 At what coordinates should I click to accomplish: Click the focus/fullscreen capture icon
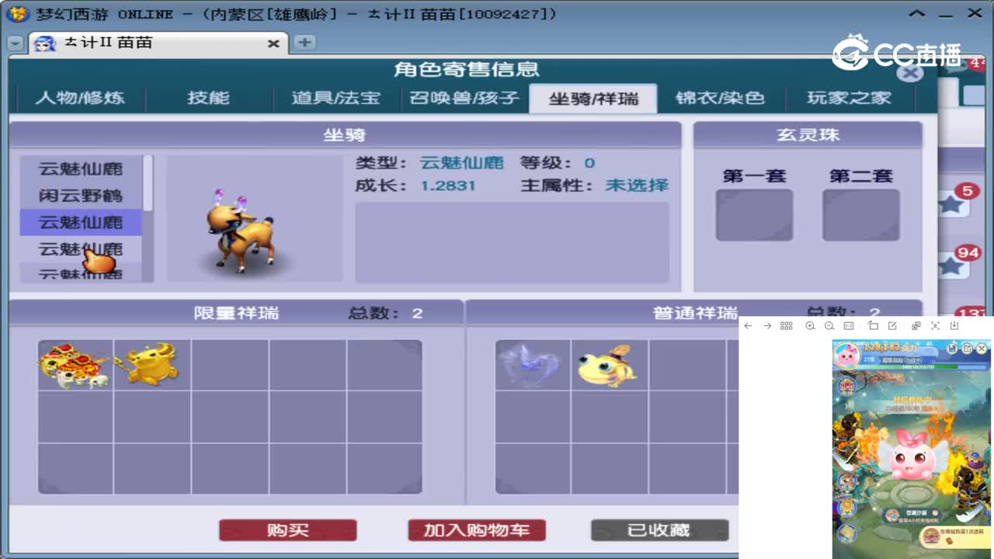[x=935, y=326]
